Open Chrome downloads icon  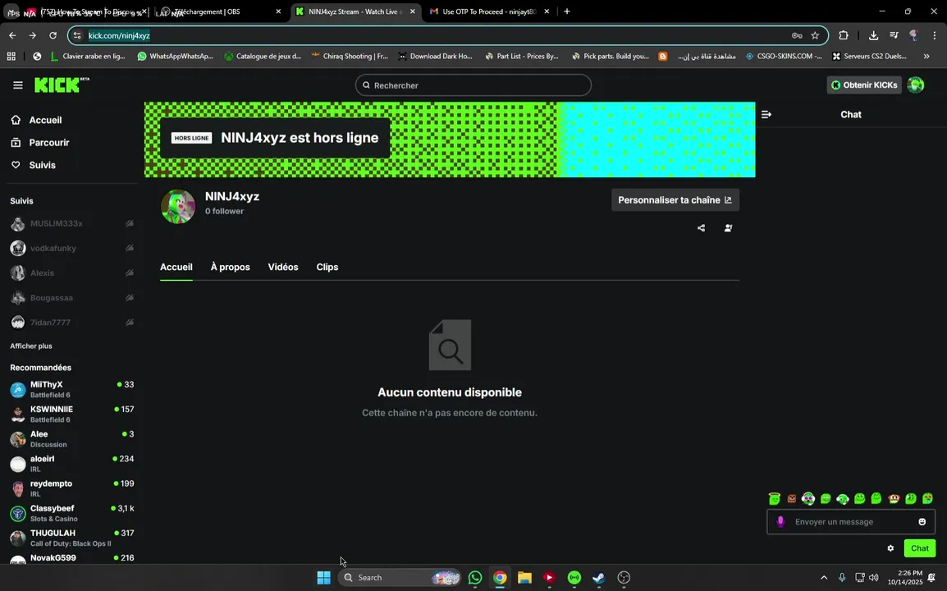(x=873, y=35)
